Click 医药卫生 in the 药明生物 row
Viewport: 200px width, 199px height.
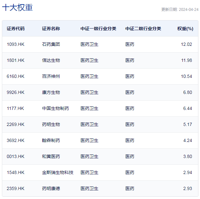coord(89,124)
